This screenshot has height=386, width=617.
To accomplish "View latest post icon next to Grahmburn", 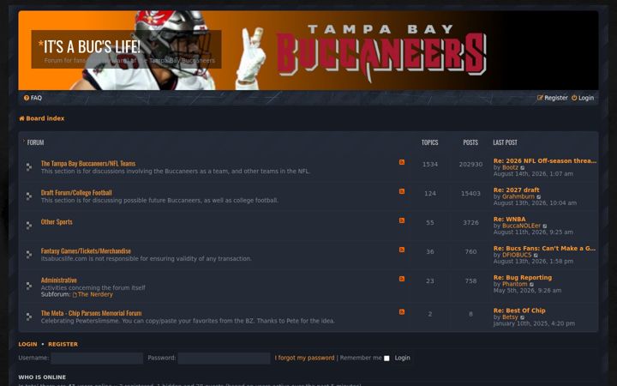I will [x=539, y=197].
